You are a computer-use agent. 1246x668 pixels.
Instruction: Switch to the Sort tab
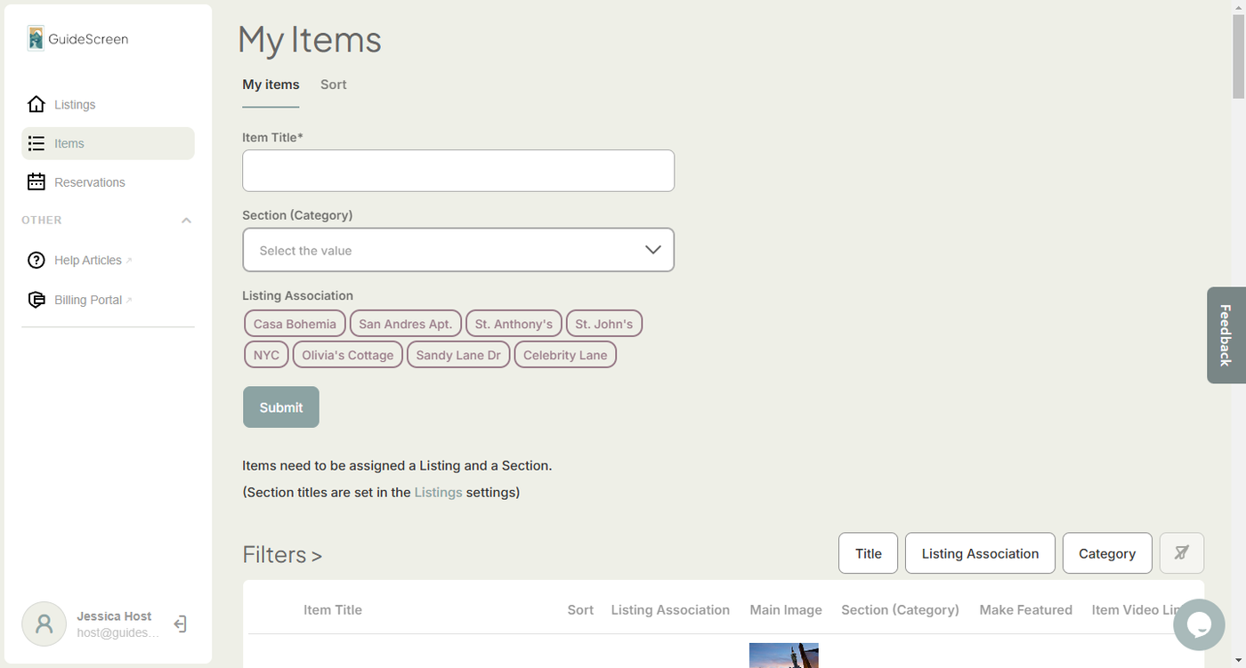(333, 85)
